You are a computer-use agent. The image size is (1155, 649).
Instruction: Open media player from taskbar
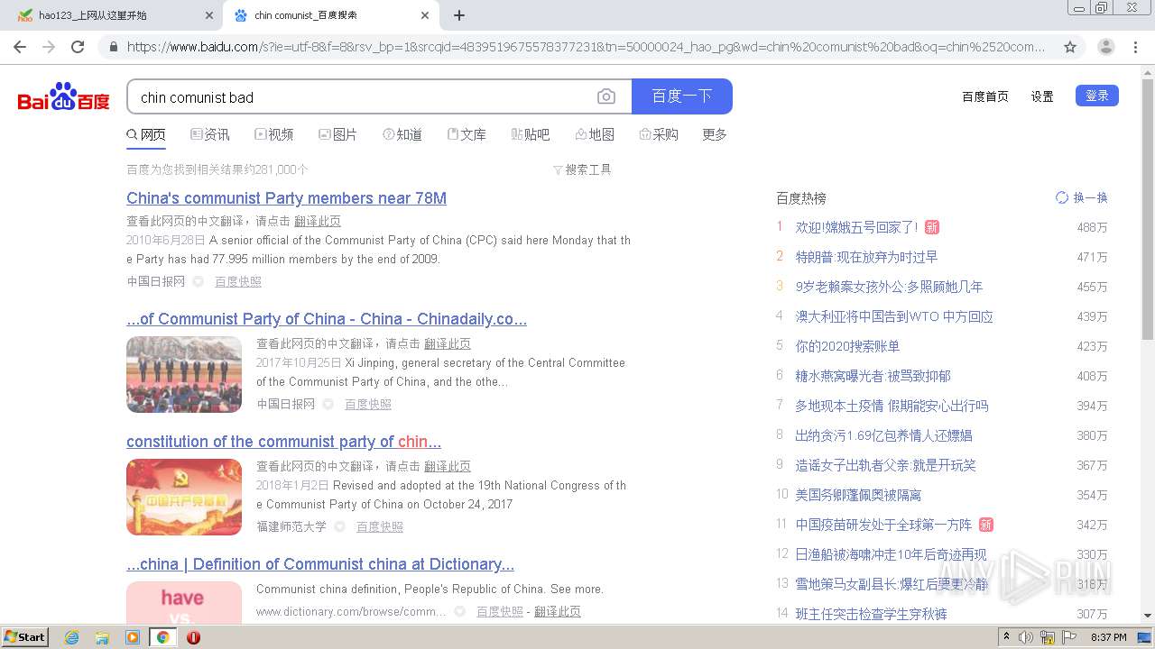click(133, 637)
